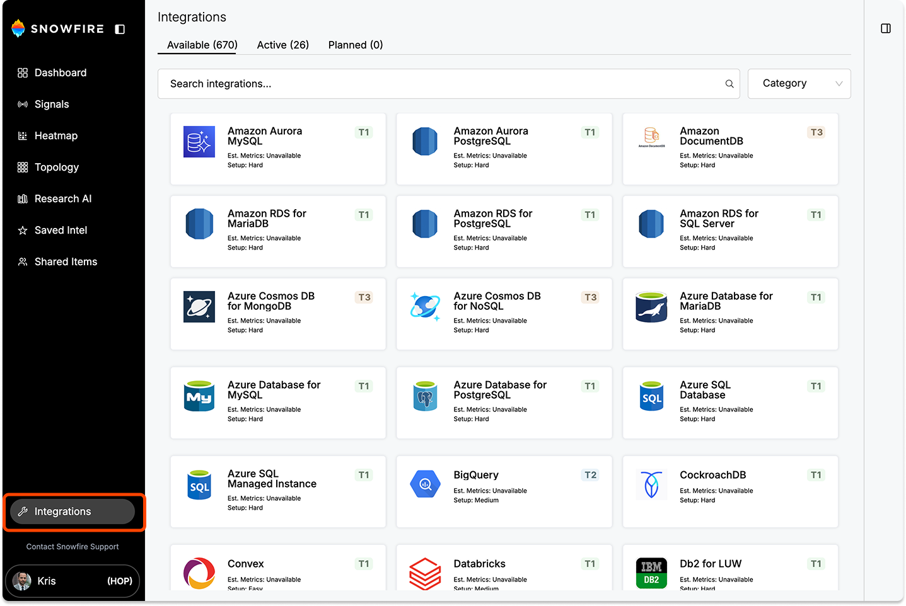Click the Convex logo
906x606 pixels.
[199, 573]
